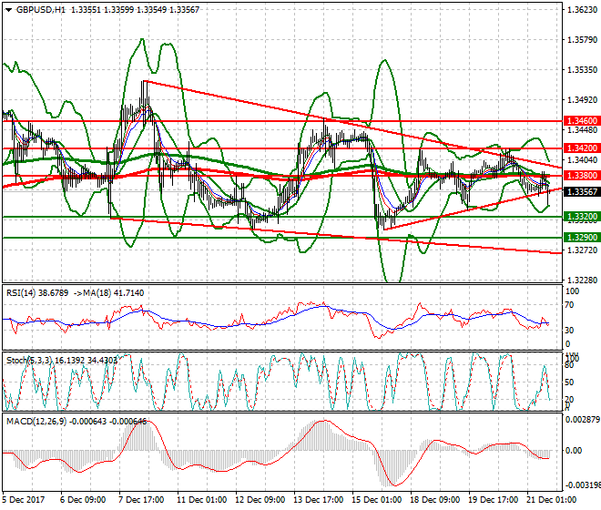Select the black current price label 1.33567
The width and height of the screenshot is (601, 510).
point(582,192)
